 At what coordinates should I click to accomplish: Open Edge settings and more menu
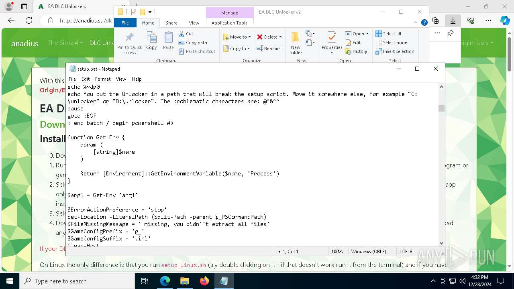tap(488, 20)
